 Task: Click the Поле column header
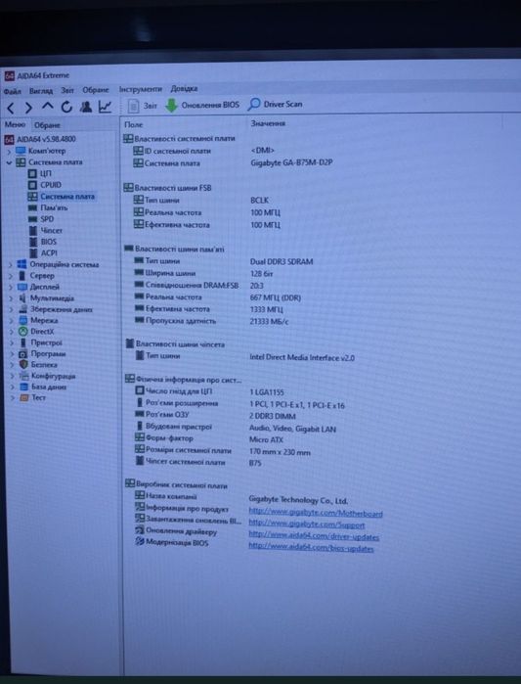(x=134, y=124)
